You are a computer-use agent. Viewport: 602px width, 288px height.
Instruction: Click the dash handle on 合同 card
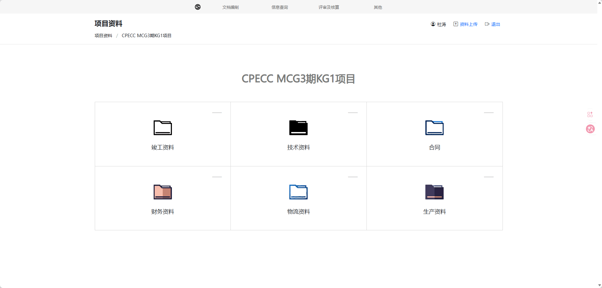(489, 112)
